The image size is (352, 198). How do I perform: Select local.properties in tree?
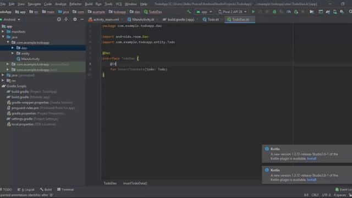coord(31,124)
